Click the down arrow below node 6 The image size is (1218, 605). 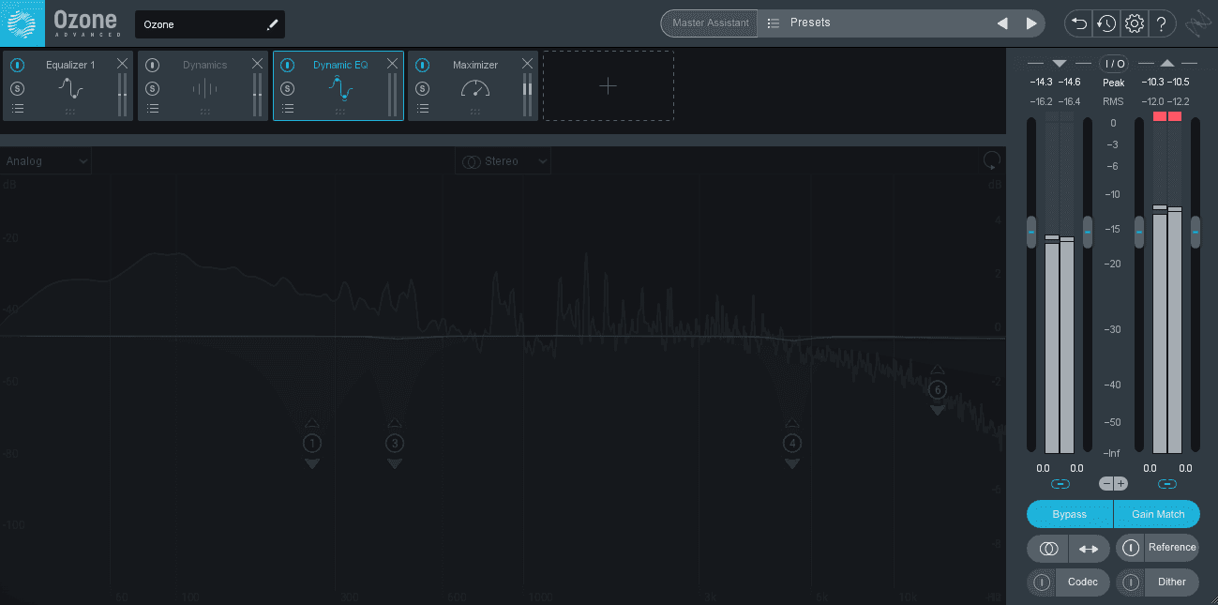click(x=938, y=410)
